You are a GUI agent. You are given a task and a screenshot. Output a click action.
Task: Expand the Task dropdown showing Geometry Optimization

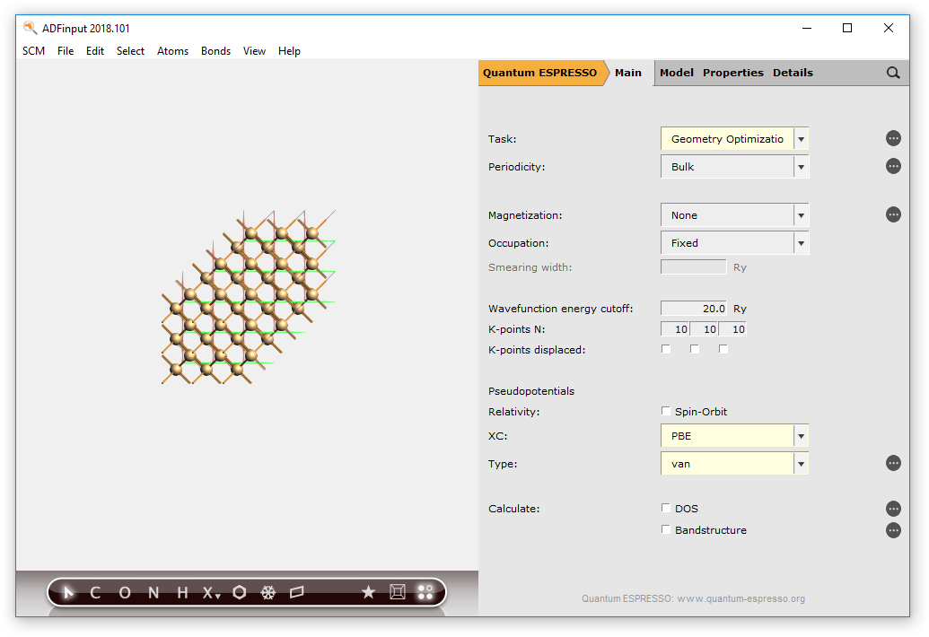(801, 139)
